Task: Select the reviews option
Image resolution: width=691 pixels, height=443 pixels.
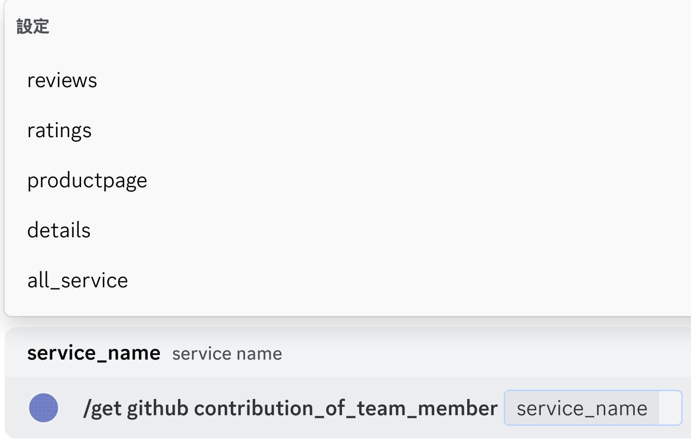Action: click(x=62, y=81)
